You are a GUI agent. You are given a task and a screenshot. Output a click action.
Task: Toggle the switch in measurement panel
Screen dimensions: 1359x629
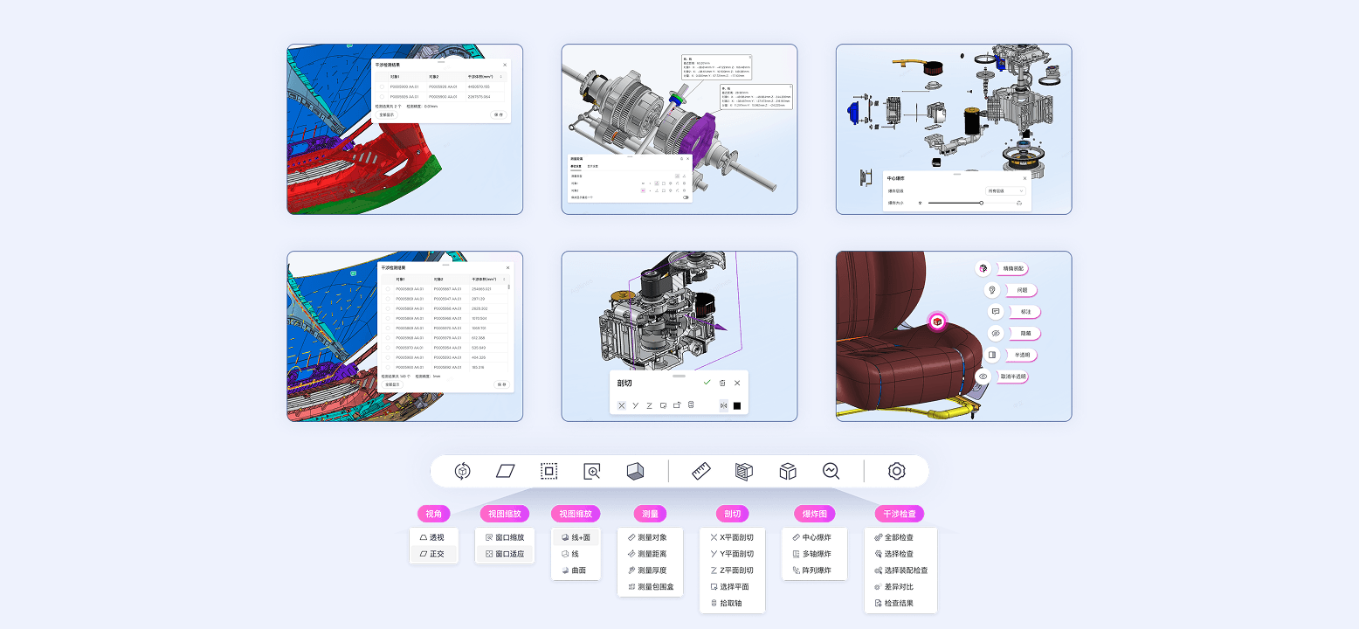(686, 197)
